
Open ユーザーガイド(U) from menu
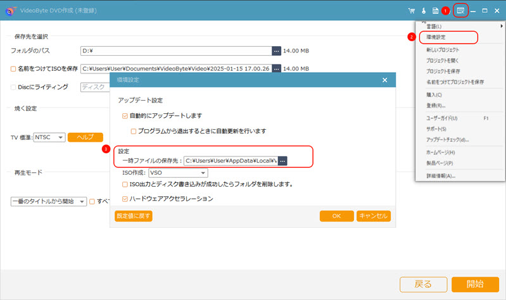442,118
